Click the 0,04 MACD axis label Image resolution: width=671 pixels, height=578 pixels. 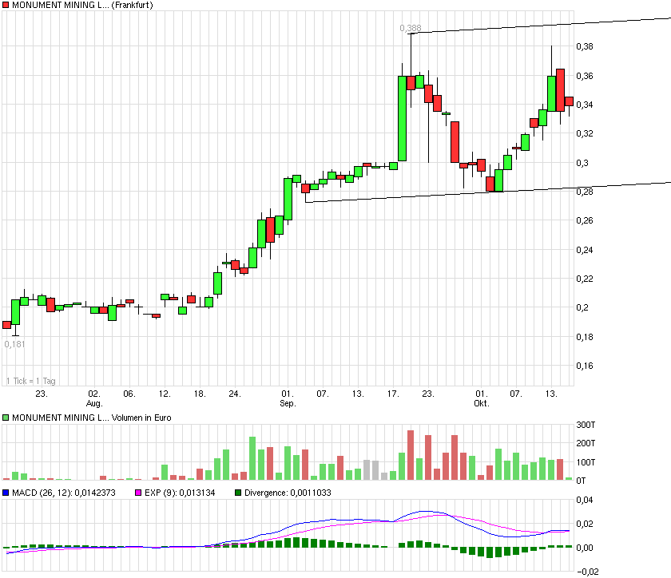(585, 500)
